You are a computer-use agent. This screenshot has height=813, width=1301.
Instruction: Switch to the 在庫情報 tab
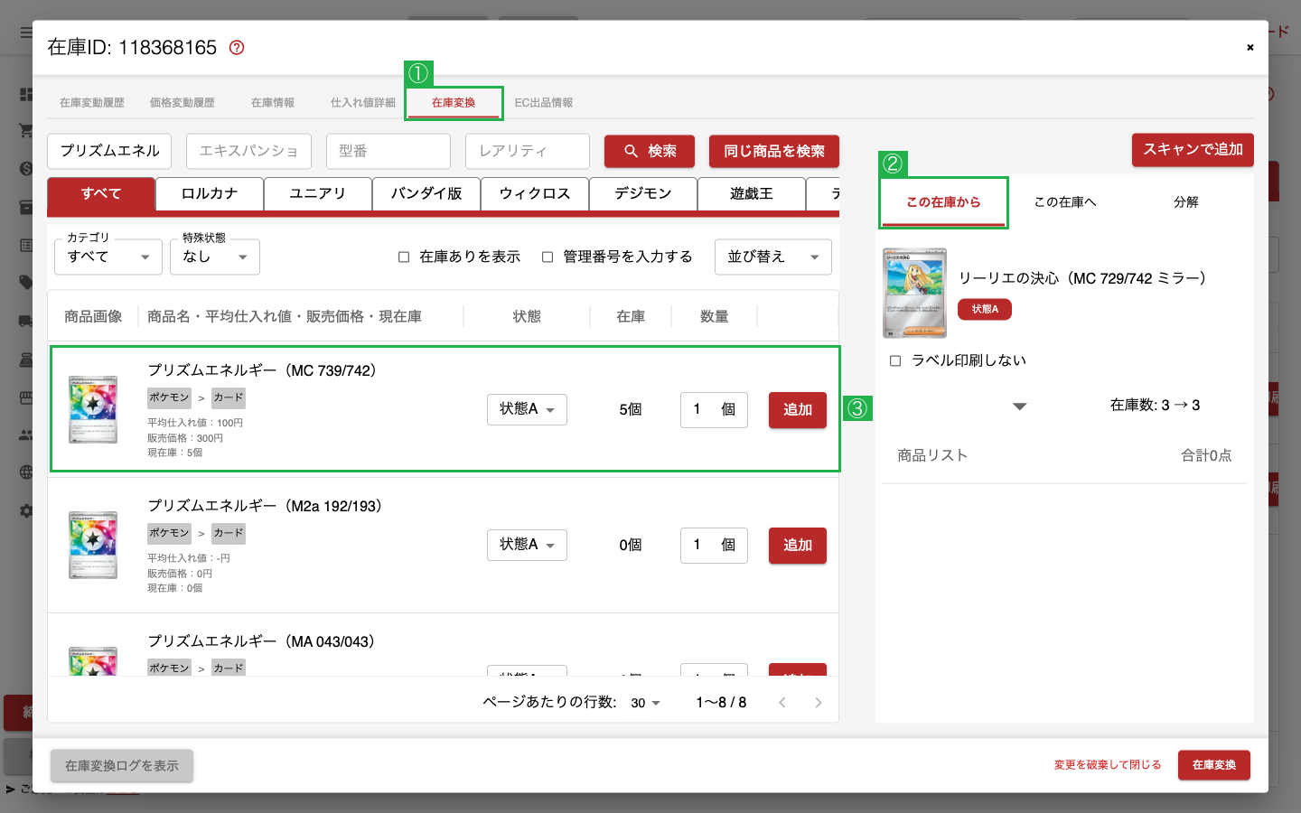coord(273,103)
